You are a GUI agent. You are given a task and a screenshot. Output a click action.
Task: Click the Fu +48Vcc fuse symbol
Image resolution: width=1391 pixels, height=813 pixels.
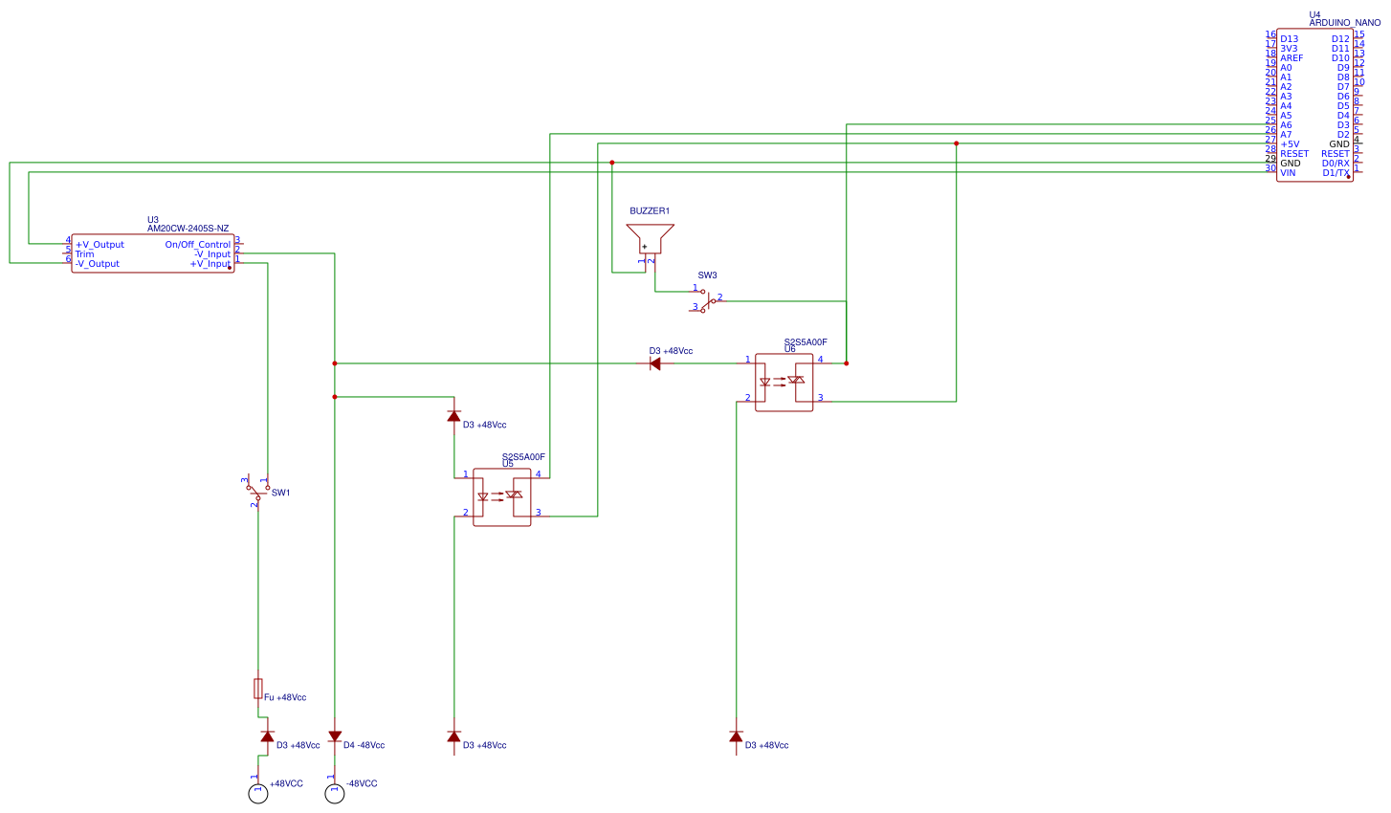[x=258, y=689]
